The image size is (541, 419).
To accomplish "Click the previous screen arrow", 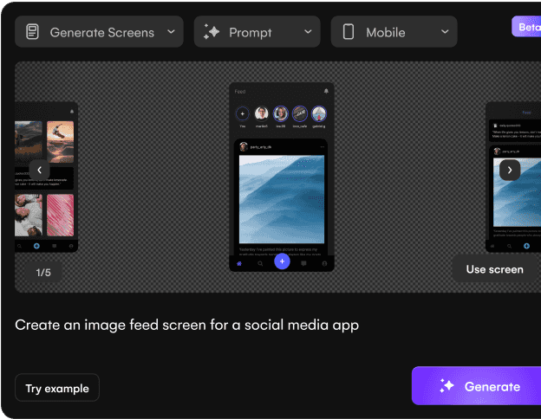I will (x=40, y=171).
